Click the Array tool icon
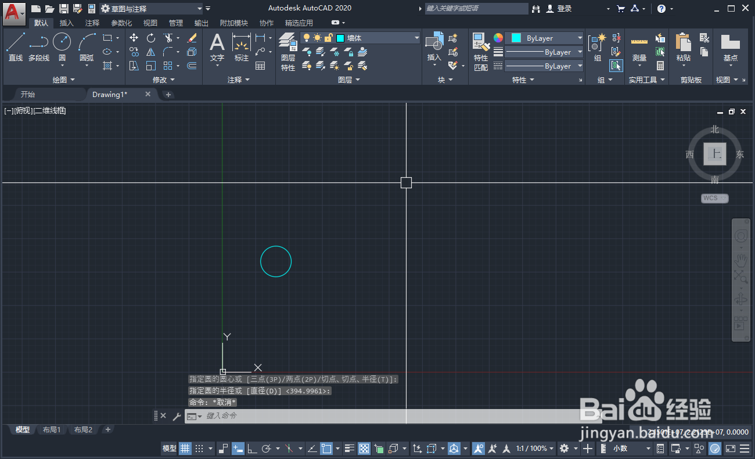This screenshot has height=459, width=755. pos(168,66)
